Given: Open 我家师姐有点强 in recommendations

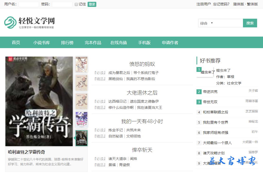Looking at the screenshot, I should coord(215,133).
